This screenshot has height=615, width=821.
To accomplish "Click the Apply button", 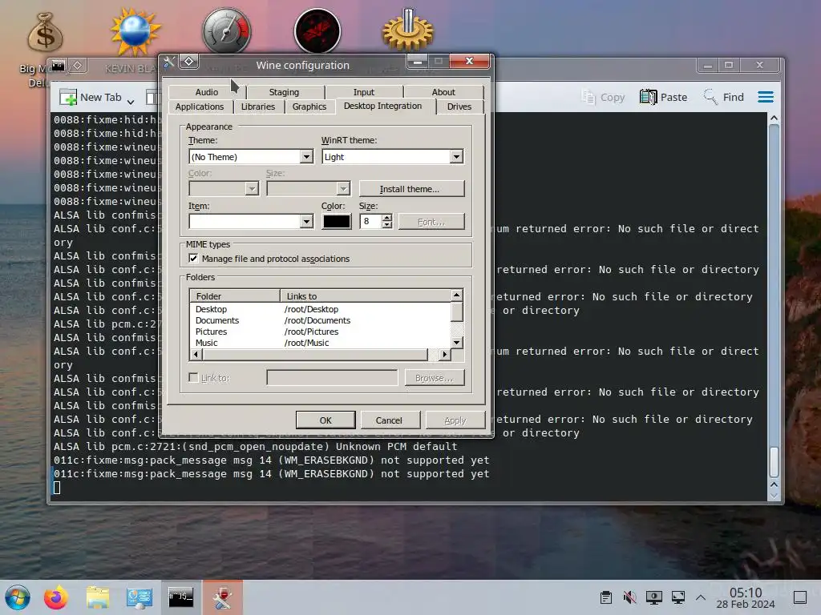I will coord(455,420).
